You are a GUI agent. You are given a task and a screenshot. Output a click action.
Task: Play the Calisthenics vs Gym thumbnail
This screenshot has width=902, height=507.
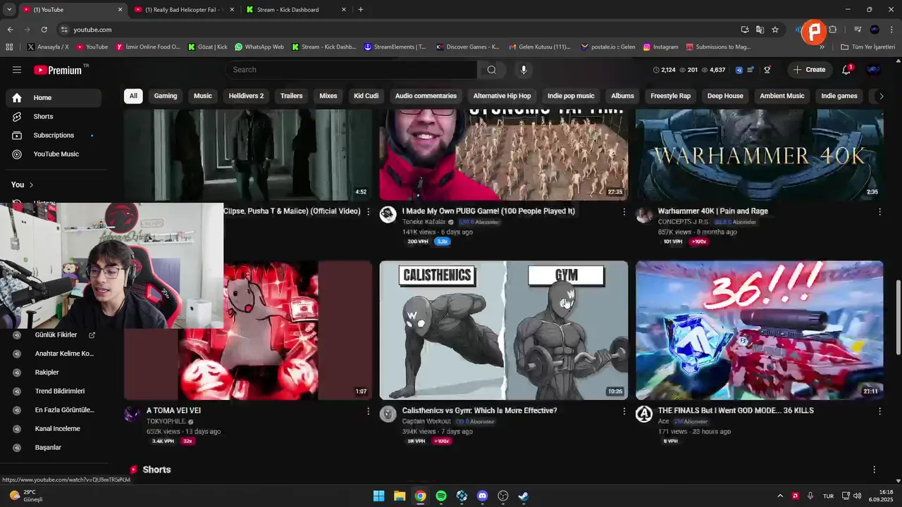pyautogui.click(x=503, y=330)
